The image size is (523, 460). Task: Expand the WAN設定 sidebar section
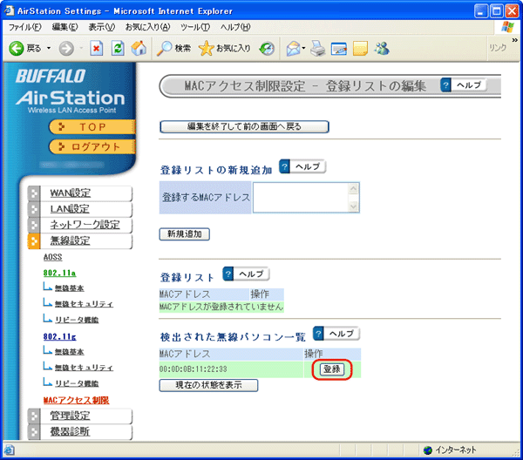point(70,193)
